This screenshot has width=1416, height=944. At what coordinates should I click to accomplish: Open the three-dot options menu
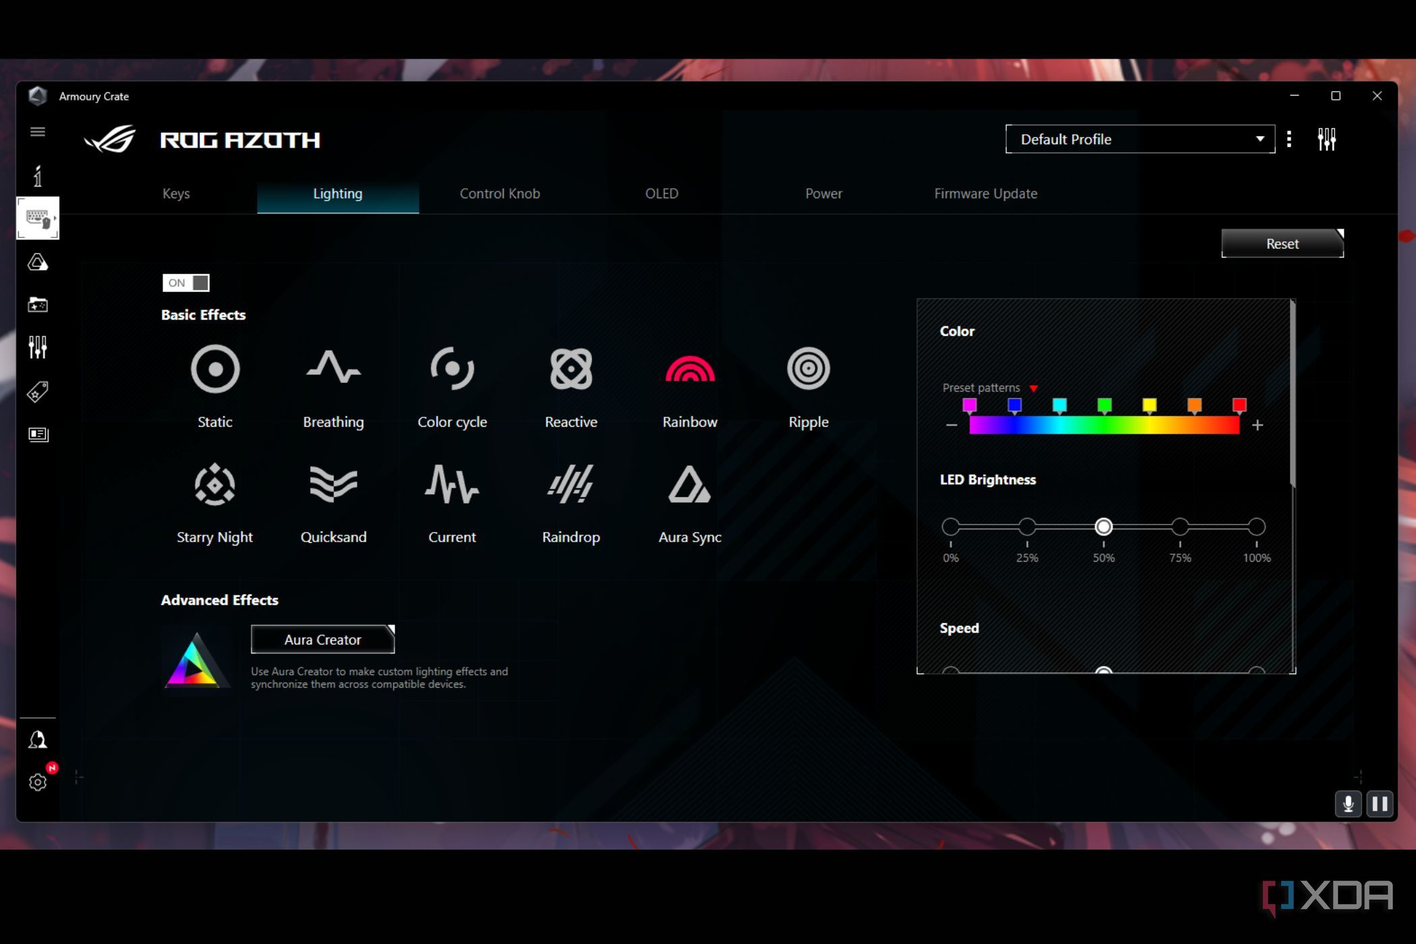(x=1289, y=139)
